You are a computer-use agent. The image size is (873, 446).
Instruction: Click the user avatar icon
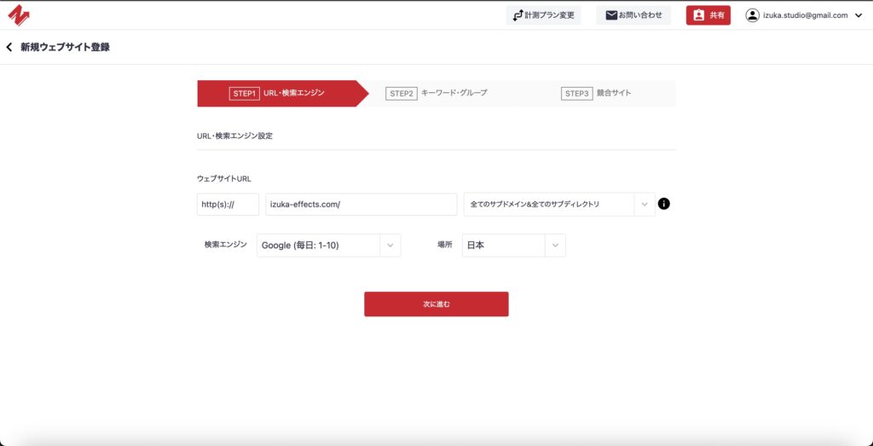click(x=752, y=15)
